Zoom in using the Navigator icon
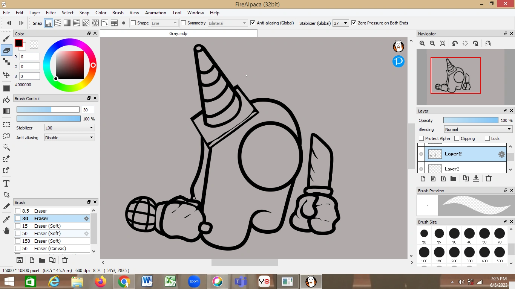The height and width of the screenshot is (289, 515). [422, 44]
